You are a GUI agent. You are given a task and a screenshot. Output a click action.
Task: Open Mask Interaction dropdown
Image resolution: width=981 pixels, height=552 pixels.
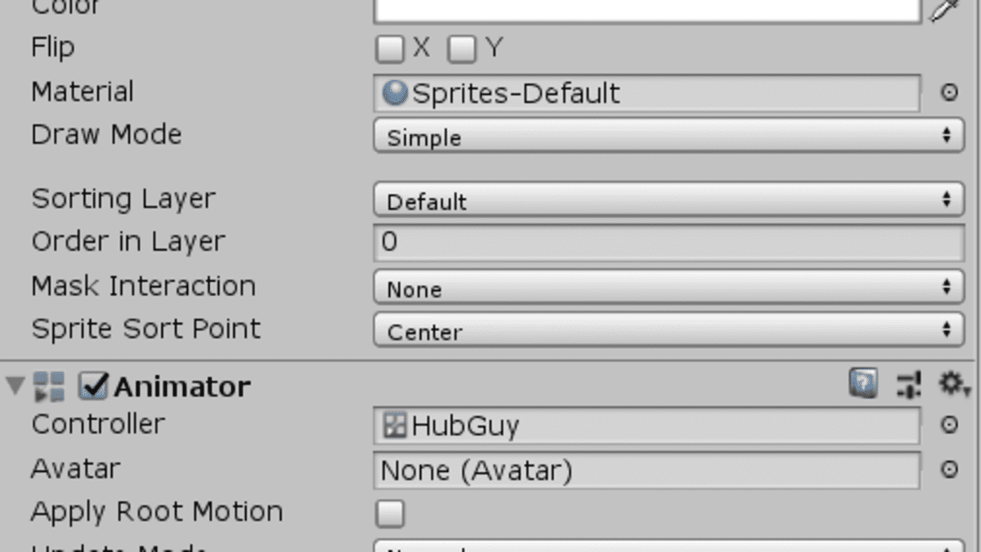[x=668, y=288]
